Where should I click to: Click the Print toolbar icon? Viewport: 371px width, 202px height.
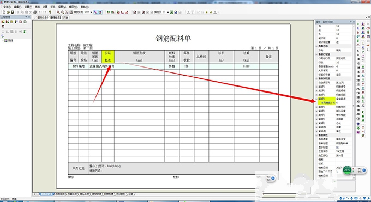coord(35,12)
